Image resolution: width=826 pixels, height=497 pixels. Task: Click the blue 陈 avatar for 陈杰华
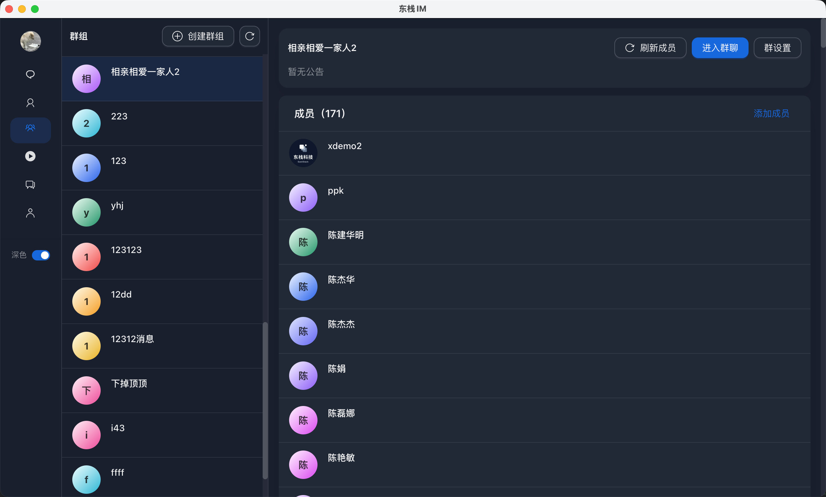303,287
